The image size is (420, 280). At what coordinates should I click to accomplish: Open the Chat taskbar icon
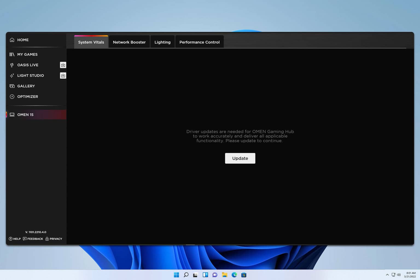pos(215,275)
